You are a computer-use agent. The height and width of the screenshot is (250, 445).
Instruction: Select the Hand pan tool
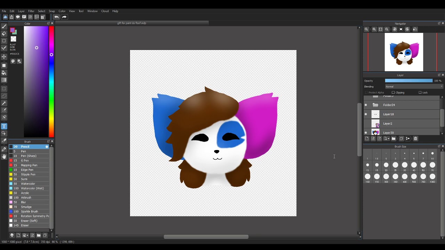coord(4,157)
